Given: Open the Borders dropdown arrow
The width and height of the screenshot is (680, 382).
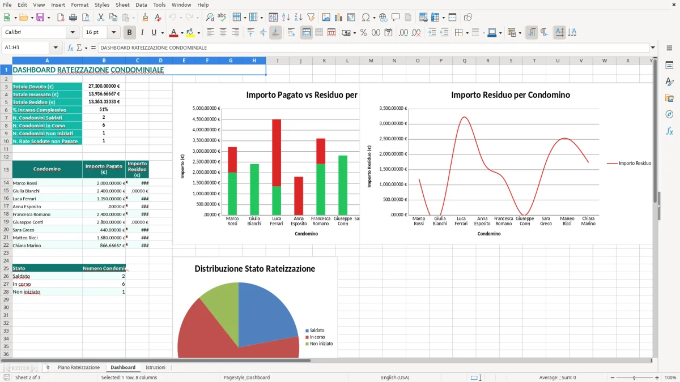Looking at the screenshot, I should (467, 33).
